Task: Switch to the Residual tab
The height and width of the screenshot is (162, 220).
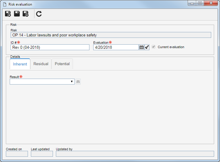Action: click(41, 64)
